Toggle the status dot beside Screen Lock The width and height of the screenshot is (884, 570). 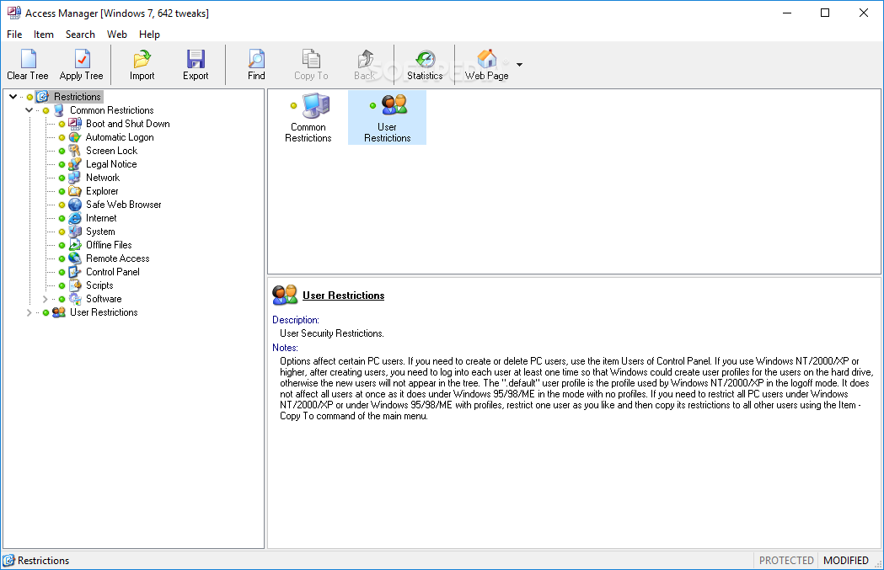coord(62,151)
